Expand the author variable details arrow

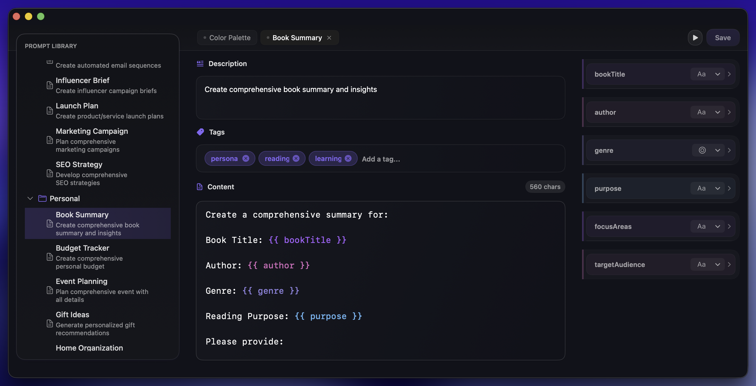coord(729,112)
